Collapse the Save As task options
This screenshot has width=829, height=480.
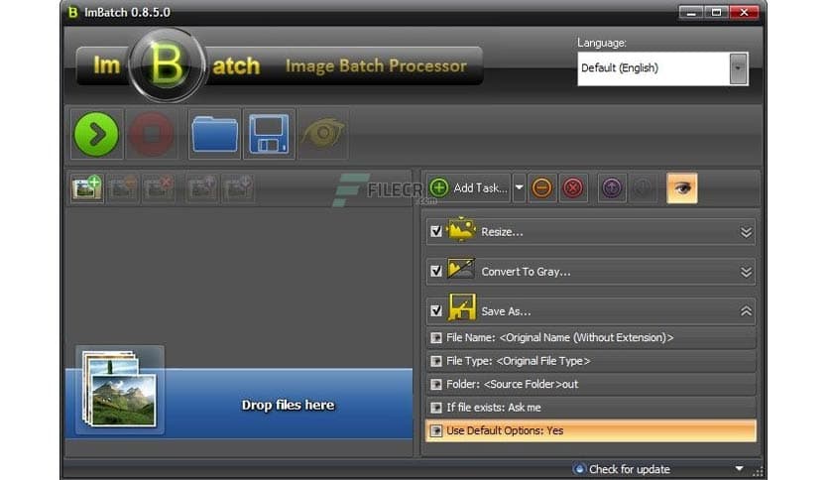(746, 311)
